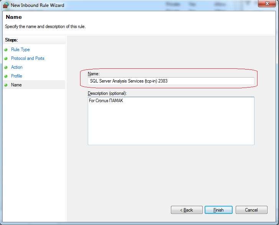
Task: Jump to the Action step
Action: [x=17, y=67]
